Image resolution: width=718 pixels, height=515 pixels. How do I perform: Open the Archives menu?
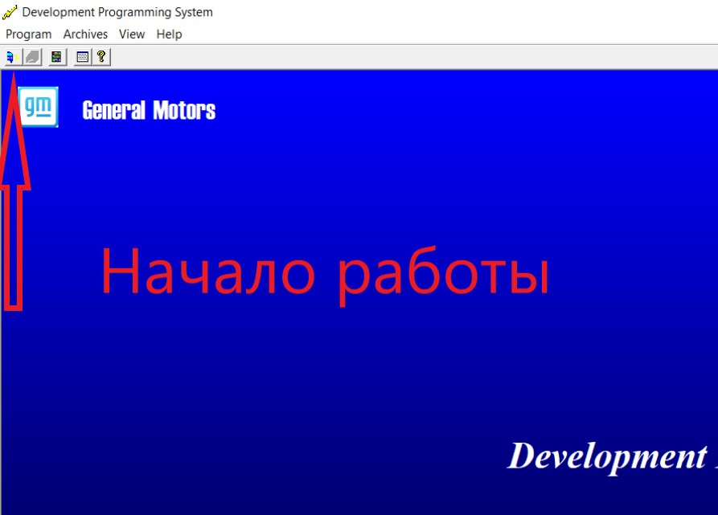click(85, 35)
